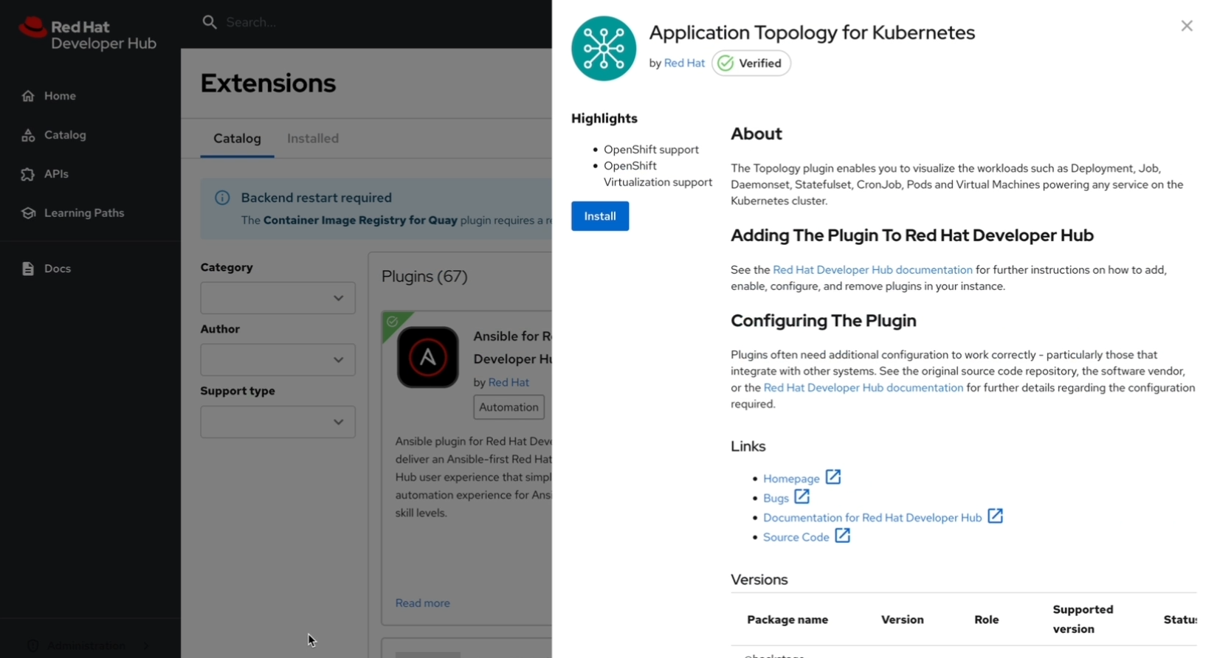Click the Ansible plugin logo thumbnail
The height and width of the screenshot is (658, 1217).
click(427, 358)
